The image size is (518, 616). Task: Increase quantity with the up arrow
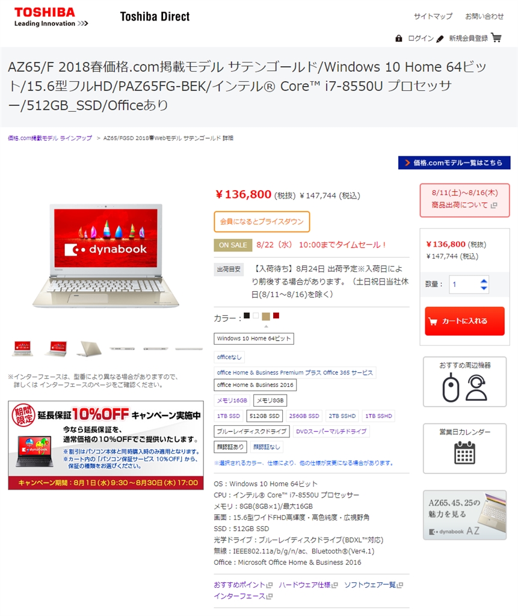click(484, 281)
